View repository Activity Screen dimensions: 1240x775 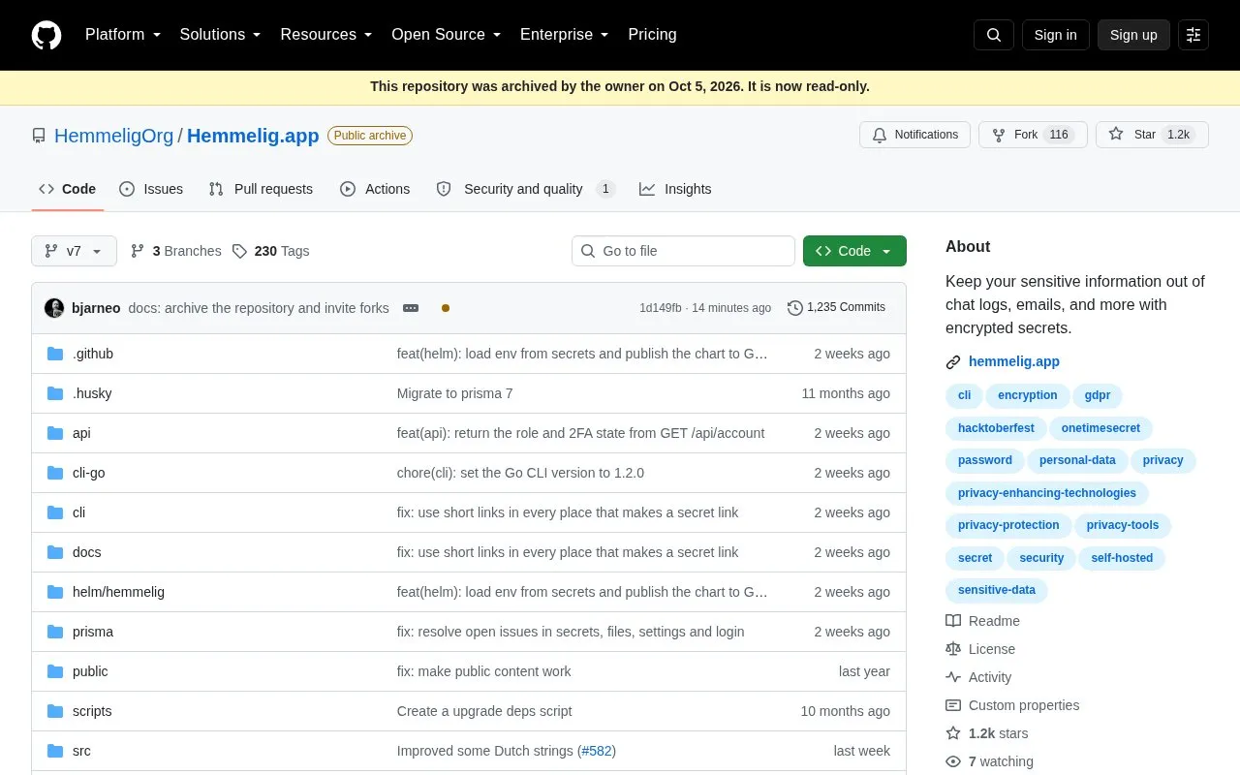978,677
